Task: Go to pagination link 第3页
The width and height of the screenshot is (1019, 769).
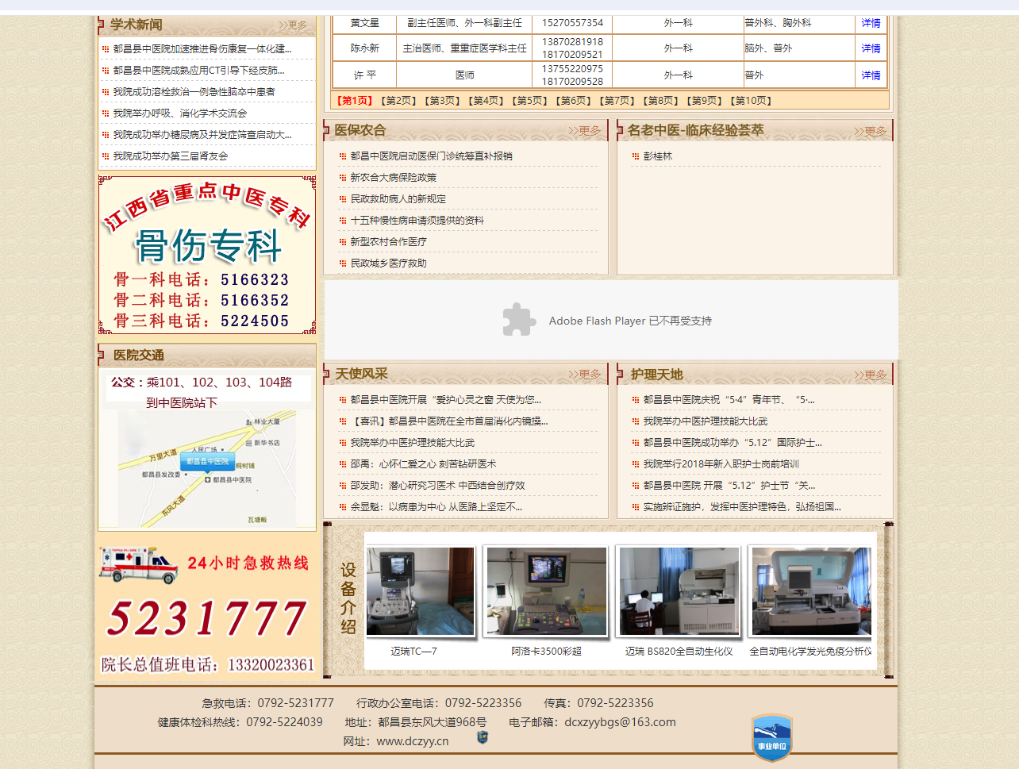Action: (x=441, y=101)
